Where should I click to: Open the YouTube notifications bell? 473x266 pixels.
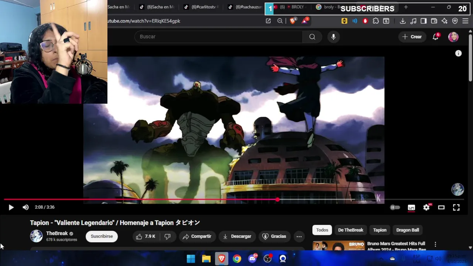click(436, 37)
